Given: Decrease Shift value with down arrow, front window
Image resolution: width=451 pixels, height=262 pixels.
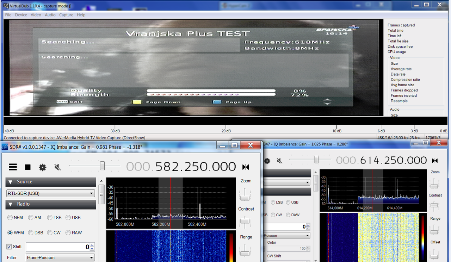Looking at the screenshot, I should (x=92, y=249).
